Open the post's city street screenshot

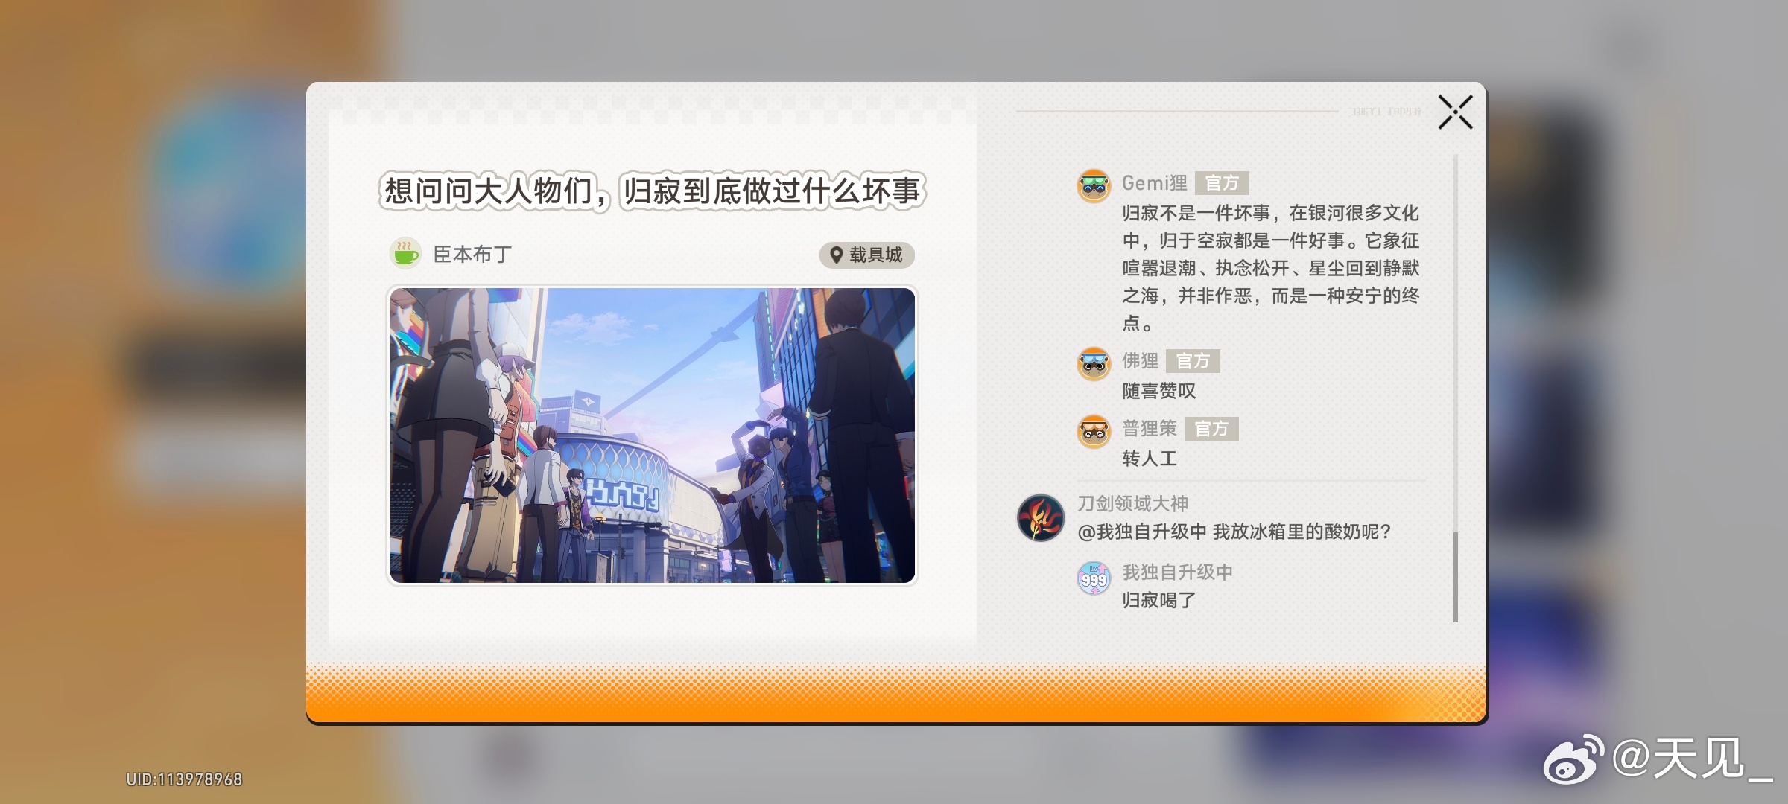(652, 435)
